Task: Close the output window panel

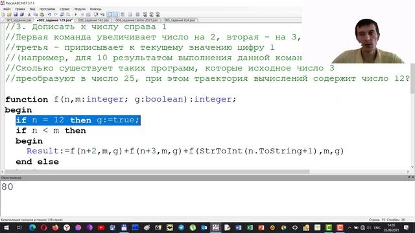Action: tap(413, 177)
